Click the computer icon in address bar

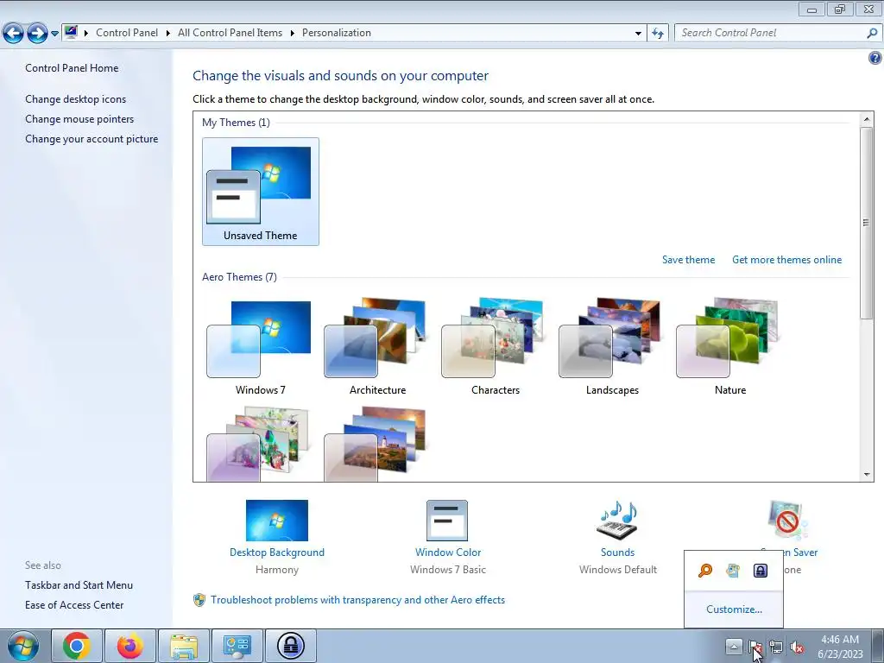tap(71, 32)
